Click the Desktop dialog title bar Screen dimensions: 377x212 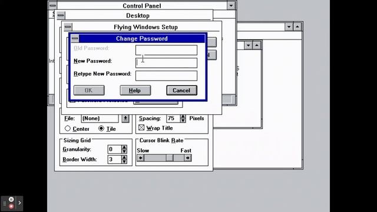(x=138, y=15)
